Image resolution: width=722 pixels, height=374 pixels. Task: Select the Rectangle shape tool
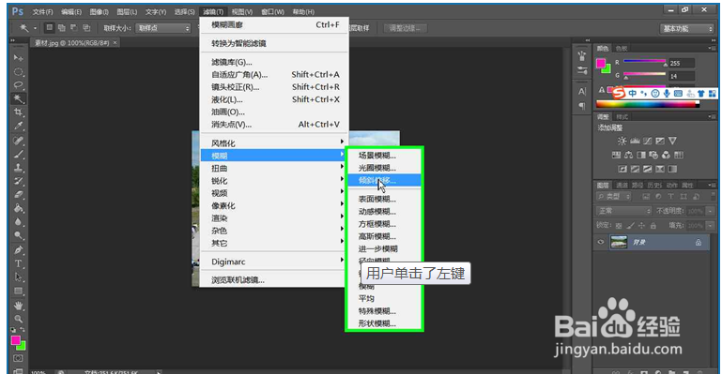[19, 291]
